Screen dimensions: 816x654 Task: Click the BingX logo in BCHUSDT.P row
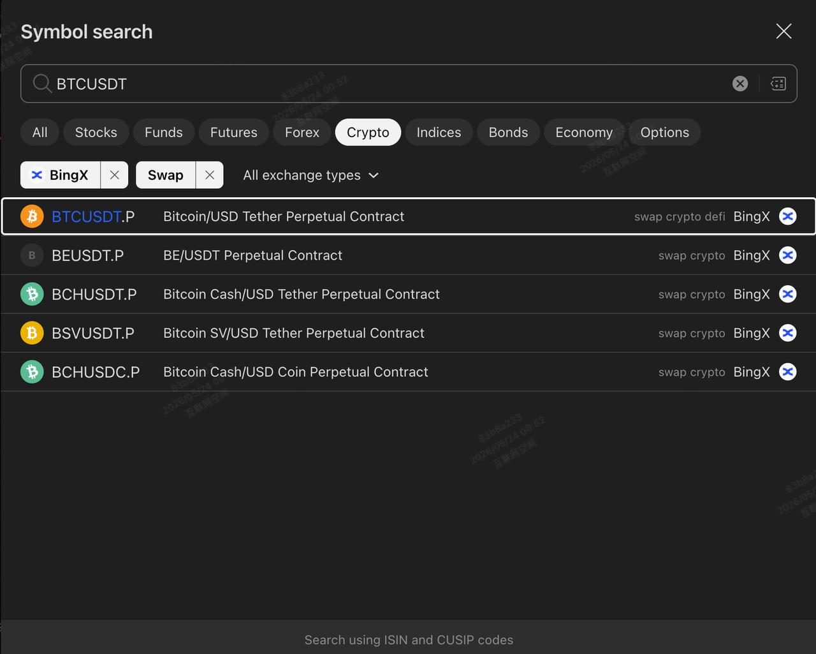788,294
